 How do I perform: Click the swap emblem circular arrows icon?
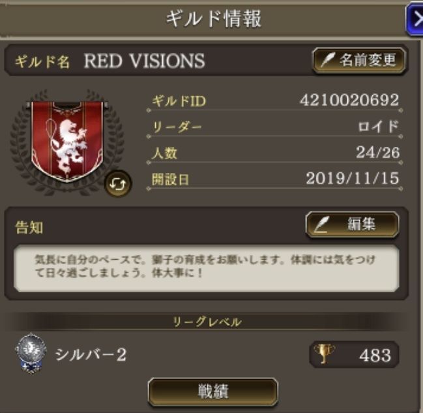118,184
